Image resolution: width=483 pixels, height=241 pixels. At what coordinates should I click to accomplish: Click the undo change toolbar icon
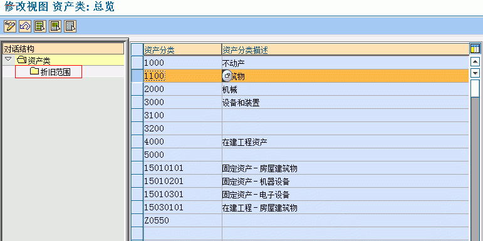coord(25,26)
